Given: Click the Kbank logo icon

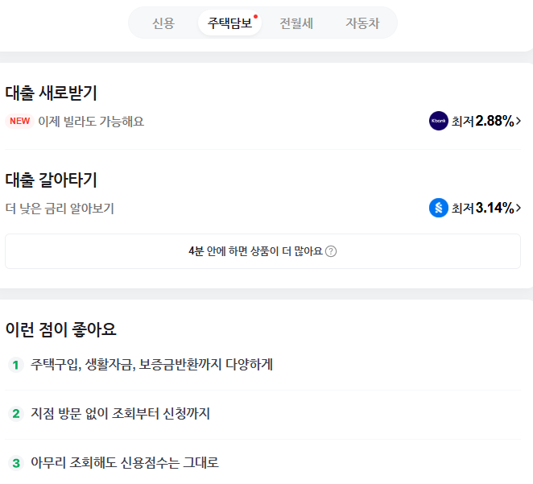Looking at the screenshot, I should click(x=439, y=121).
